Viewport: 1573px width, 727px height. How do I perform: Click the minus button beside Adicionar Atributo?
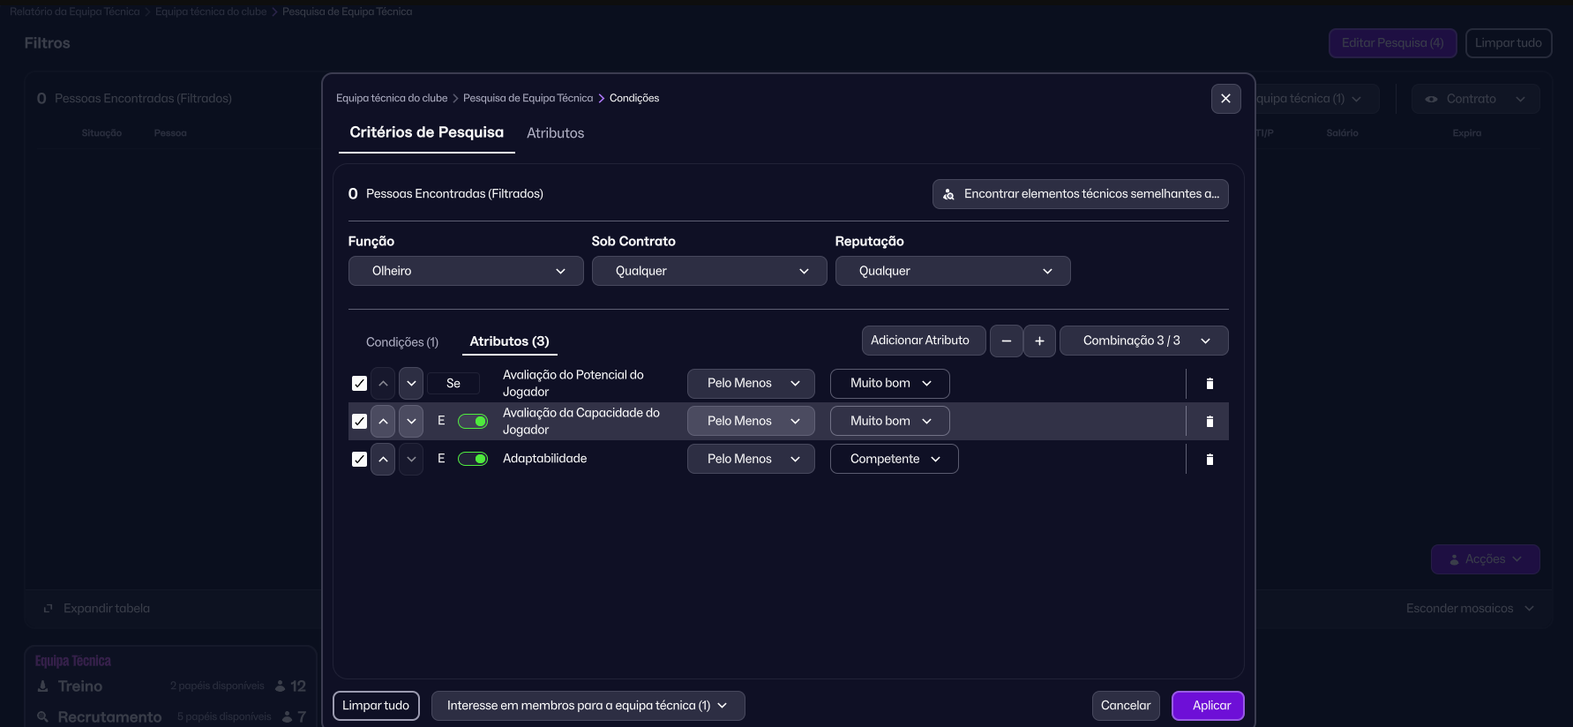coord(1007,341)
